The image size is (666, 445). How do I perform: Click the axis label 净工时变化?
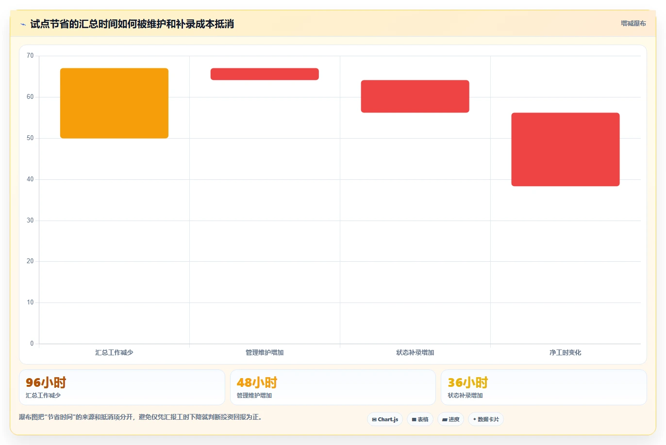566,352
